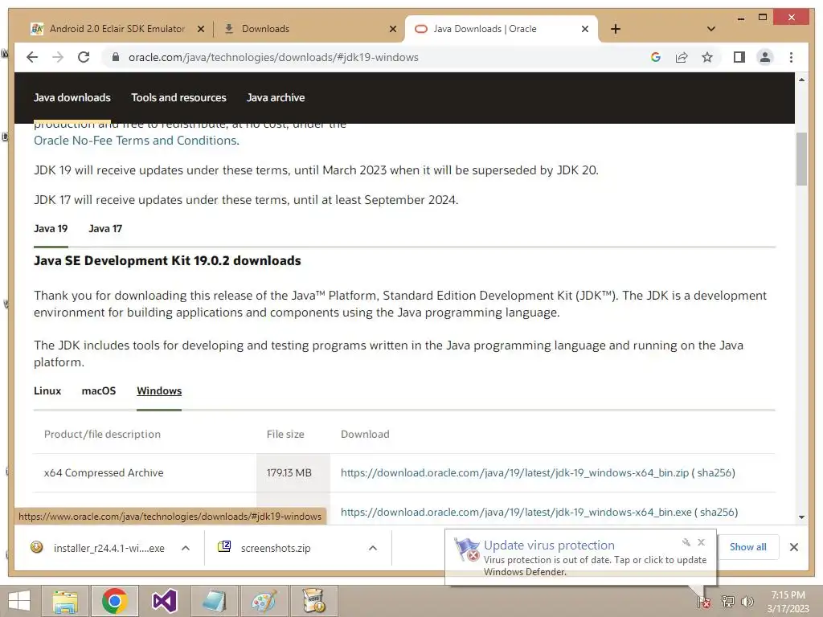This screenshot has height=617, width=823.
Task: Click the browser forward arrow
Action: click(58, 57)
